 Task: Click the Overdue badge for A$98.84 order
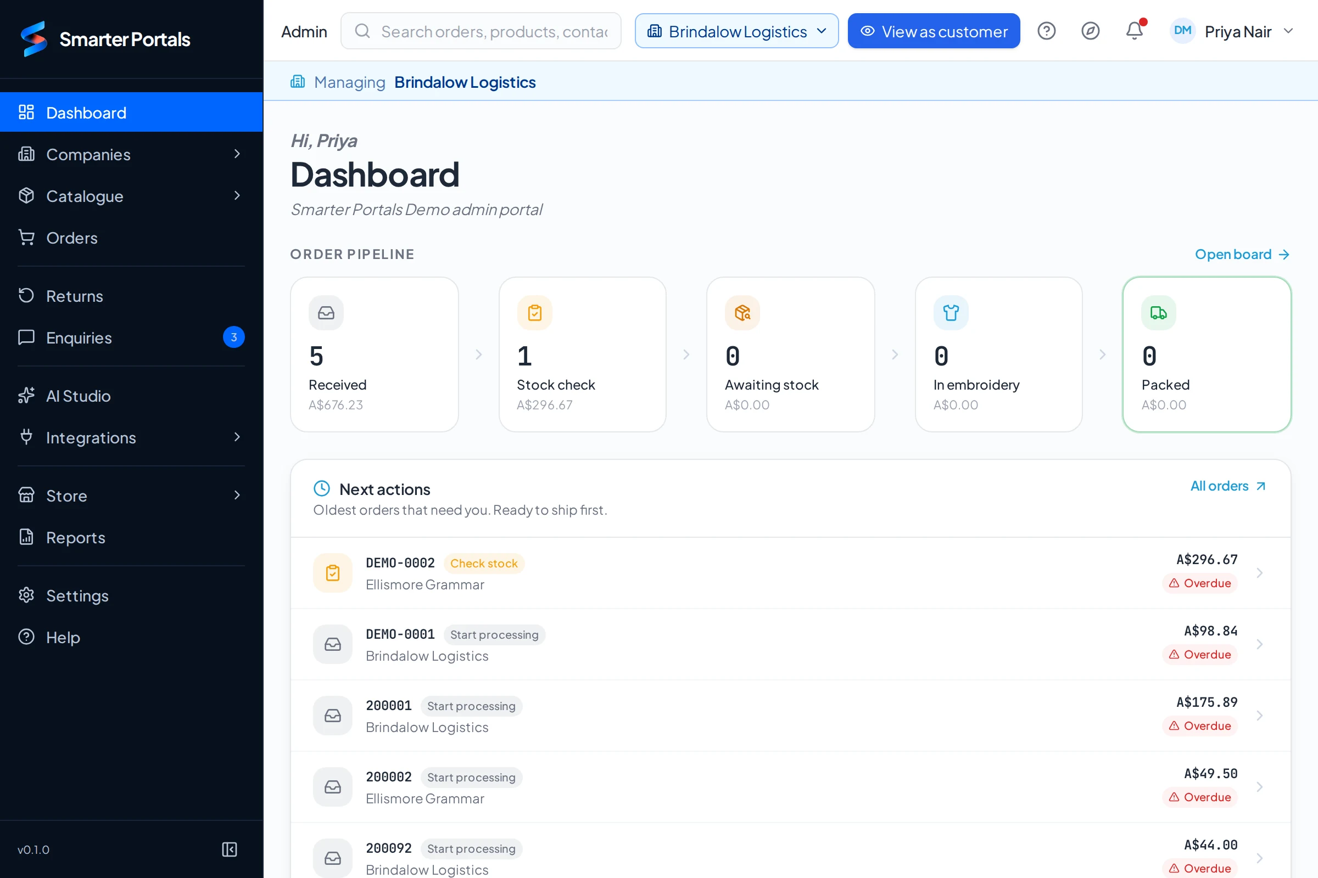(1200, 654)
